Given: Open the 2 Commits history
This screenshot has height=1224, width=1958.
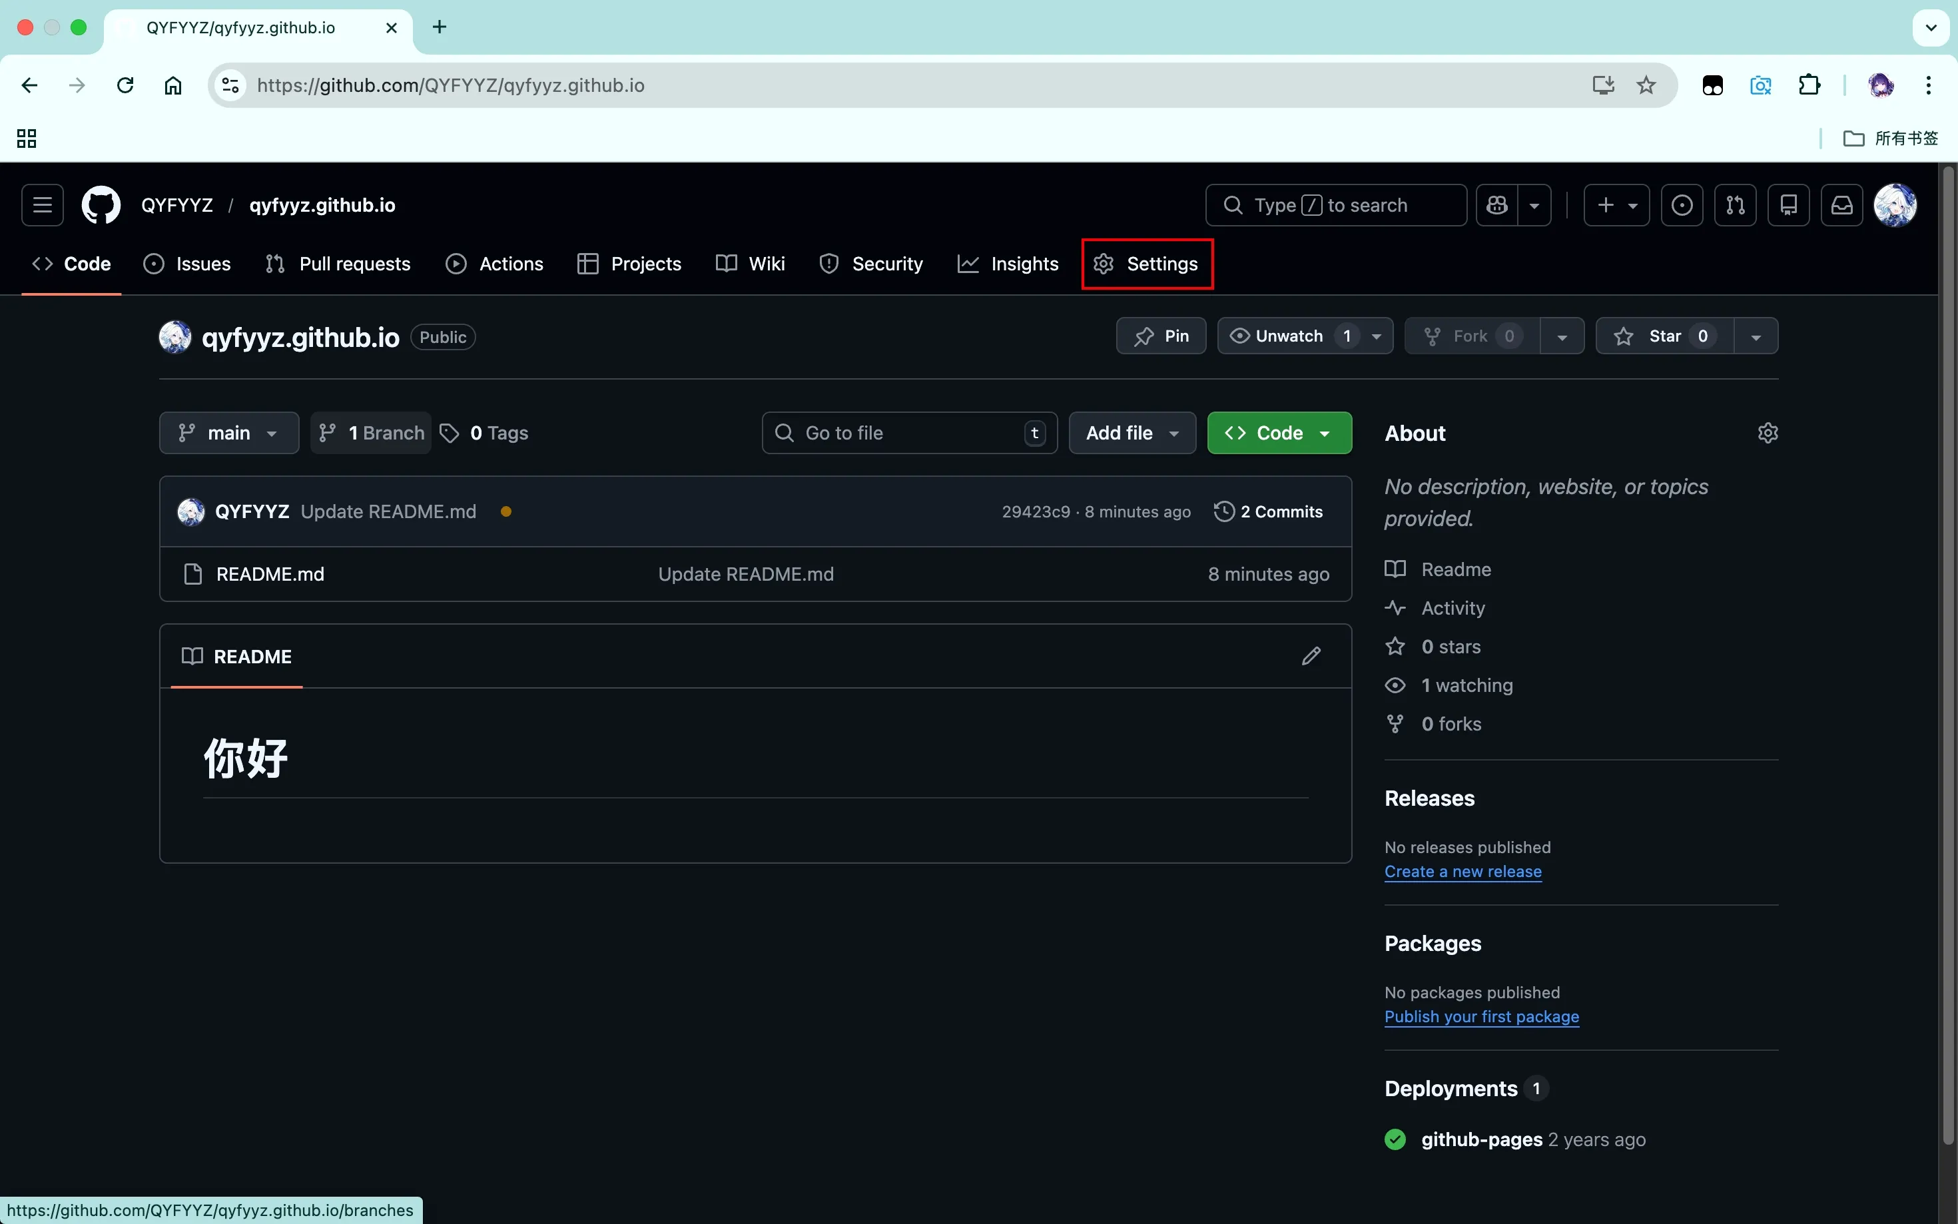Looking at the screenshot, I should click(1268, 511).
